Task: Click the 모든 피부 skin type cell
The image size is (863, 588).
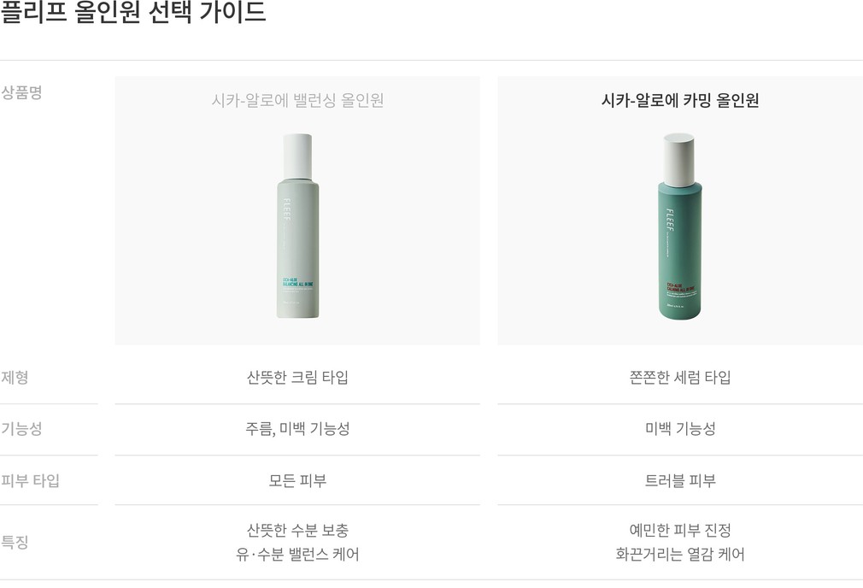Action: pos(297,480)
